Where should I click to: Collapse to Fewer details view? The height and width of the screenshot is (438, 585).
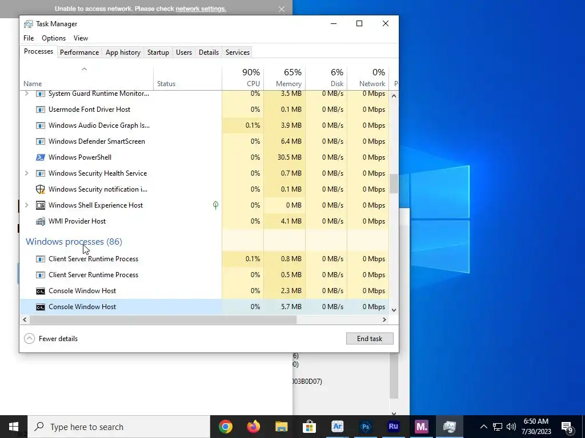click(x=51, y=339)
